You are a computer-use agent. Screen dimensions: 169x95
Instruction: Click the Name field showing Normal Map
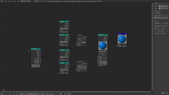click(x=163, y=6)
